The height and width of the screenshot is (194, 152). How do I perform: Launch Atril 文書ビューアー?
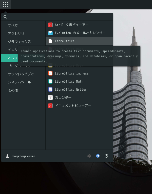79,25
